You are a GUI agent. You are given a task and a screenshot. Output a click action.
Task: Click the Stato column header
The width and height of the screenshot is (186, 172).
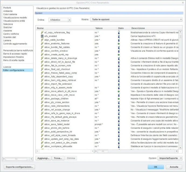121,28
